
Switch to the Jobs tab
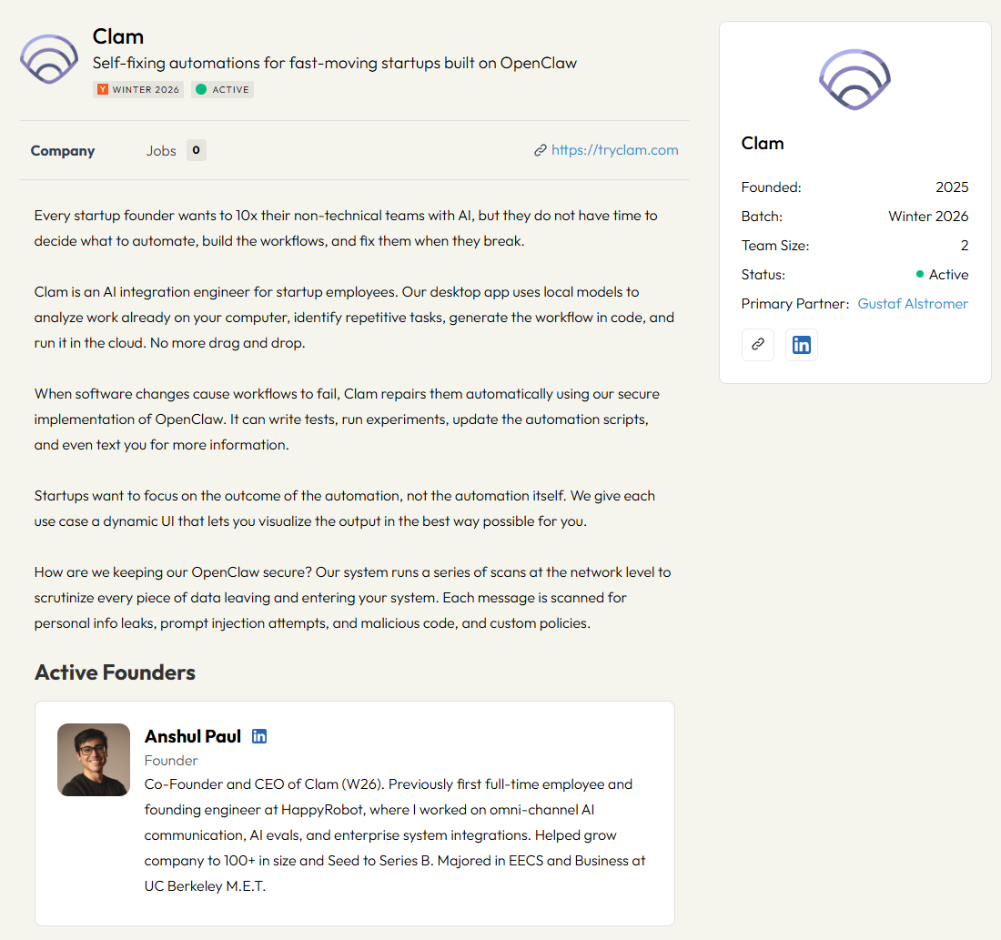pos(161,151)
